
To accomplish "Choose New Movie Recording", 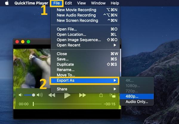I will [x=85, y=10].
